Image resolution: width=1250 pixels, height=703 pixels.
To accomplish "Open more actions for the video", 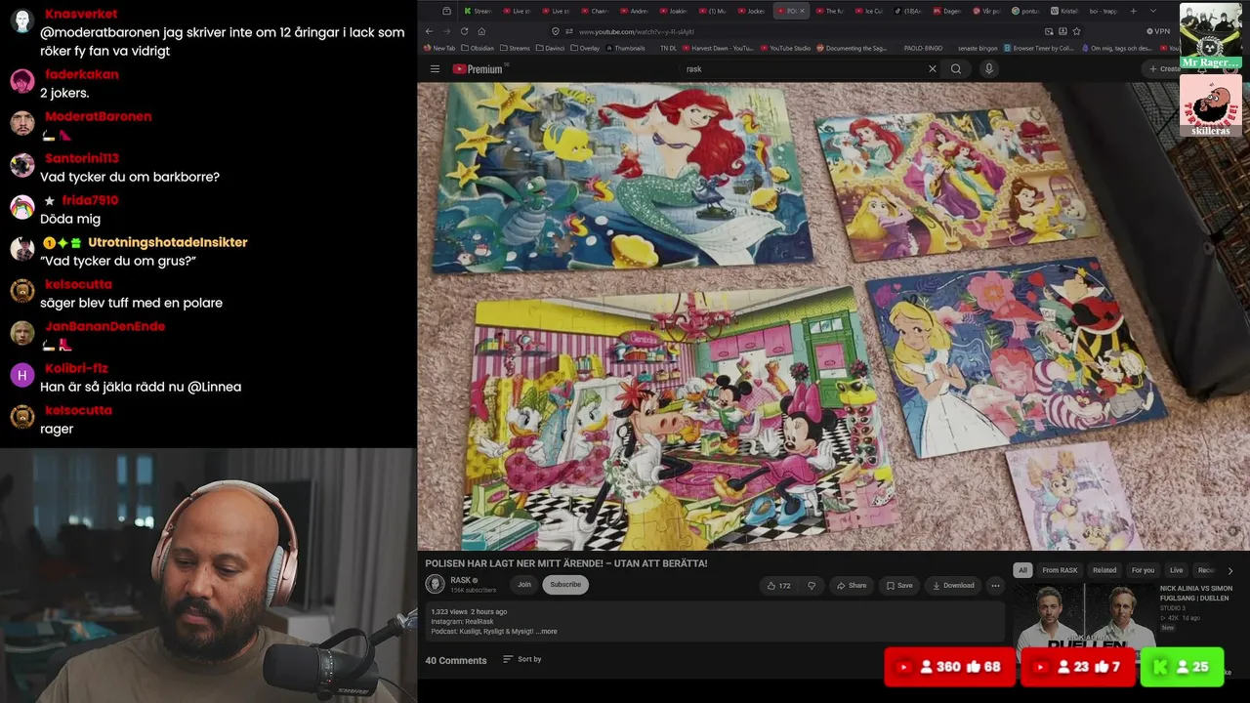I will point(995,586).
